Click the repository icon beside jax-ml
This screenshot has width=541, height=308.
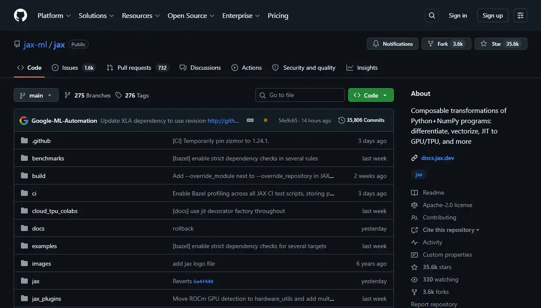pyautogui.click(x=17, y=44)
